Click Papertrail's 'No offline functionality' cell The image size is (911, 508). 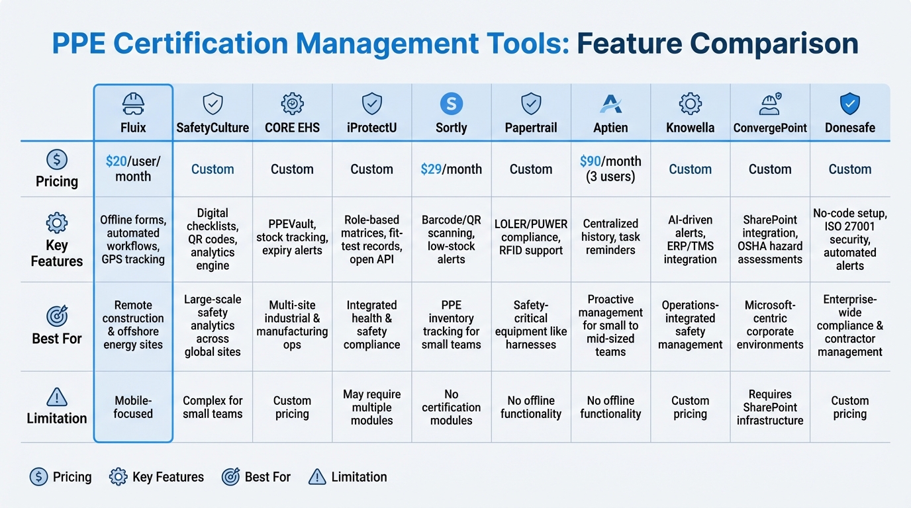531,407
